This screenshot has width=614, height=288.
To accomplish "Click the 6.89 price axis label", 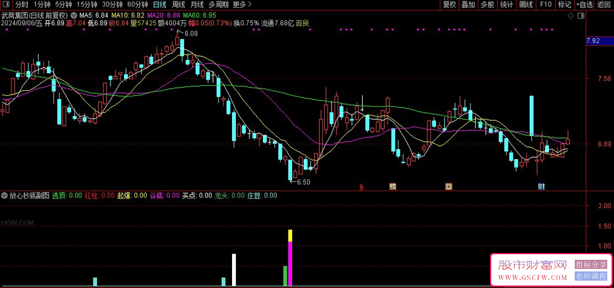I will coord(605,144).
